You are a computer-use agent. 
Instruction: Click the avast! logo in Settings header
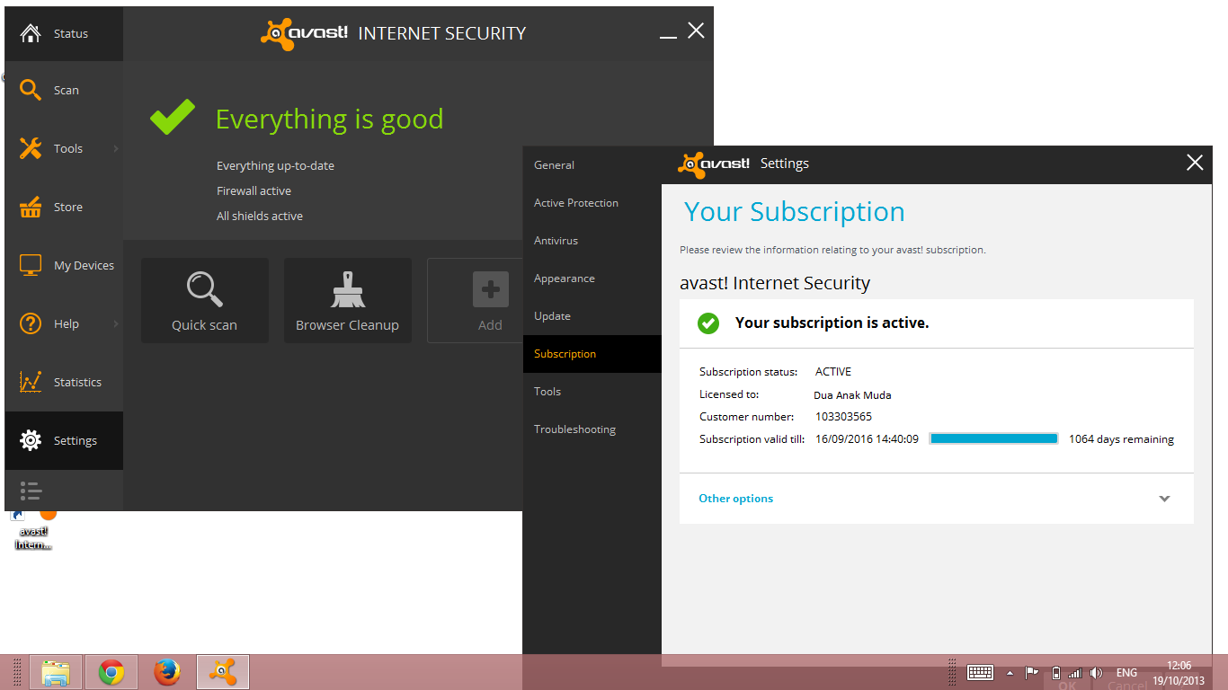[713, 164]
